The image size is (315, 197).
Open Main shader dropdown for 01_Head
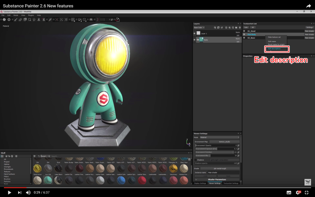pos(309,31)
